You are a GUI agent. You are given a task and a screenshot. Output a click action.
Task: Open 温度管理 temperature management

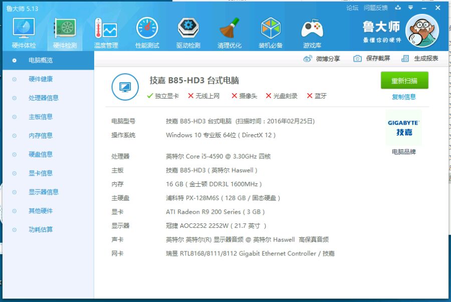(x=106, y=33)
